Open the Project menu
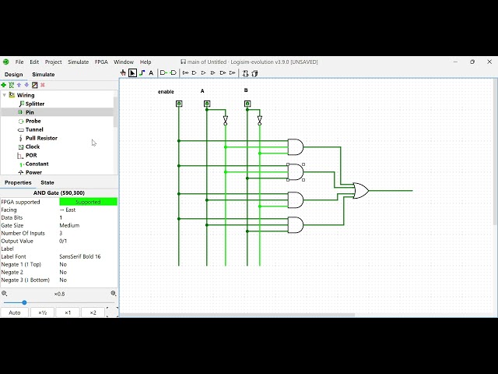Image resolution: width=498 pixels, height=374 pixels. pos(54,62)
